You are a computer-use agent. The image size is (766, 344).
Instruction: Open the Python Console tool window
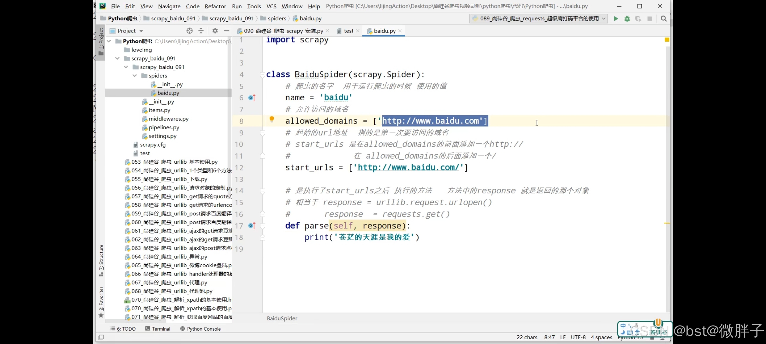point(200,329)
